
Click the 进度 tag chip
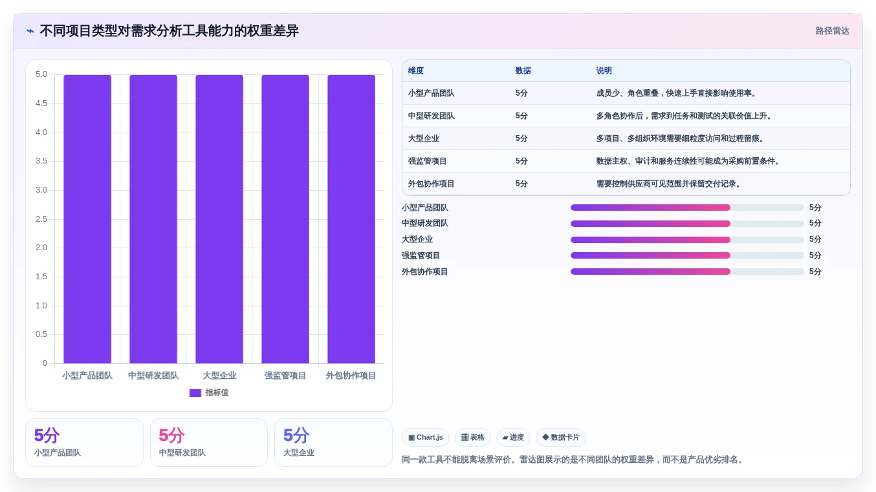point(513,438)
